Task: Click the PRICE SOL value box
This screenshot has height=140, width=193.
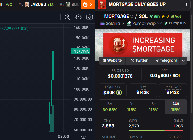Action: [165, 74]
